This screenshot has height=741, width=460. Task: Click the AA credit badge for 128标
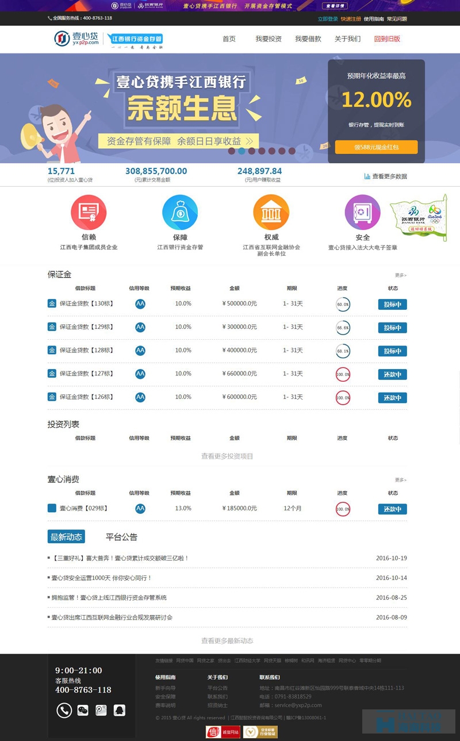[x=140, y=351]
